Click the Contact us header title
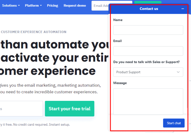The width and height of the screenshot is (191, 133). 149,9
